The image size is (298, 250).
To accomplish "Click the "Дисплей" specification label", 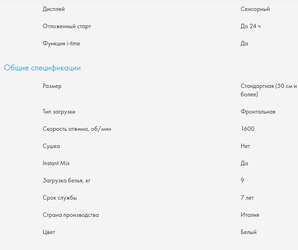I will [x=54, y=9].
